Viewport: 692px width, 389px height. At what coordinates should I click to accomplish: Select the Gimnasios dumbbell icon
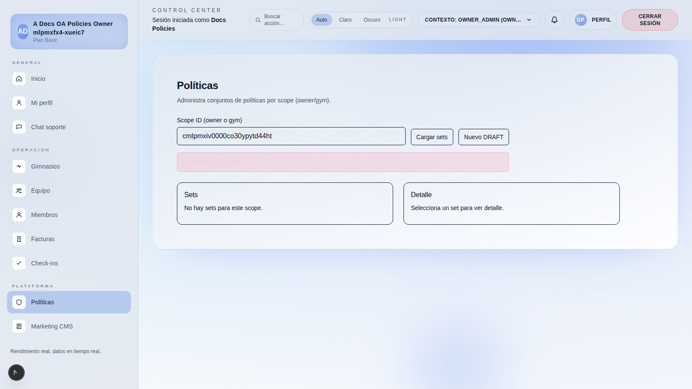coord(19,166)
